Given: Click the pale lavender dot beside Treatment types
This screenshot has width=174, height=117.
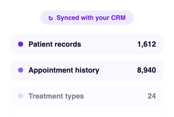Looking at the screenshot, I should (21, 96).
